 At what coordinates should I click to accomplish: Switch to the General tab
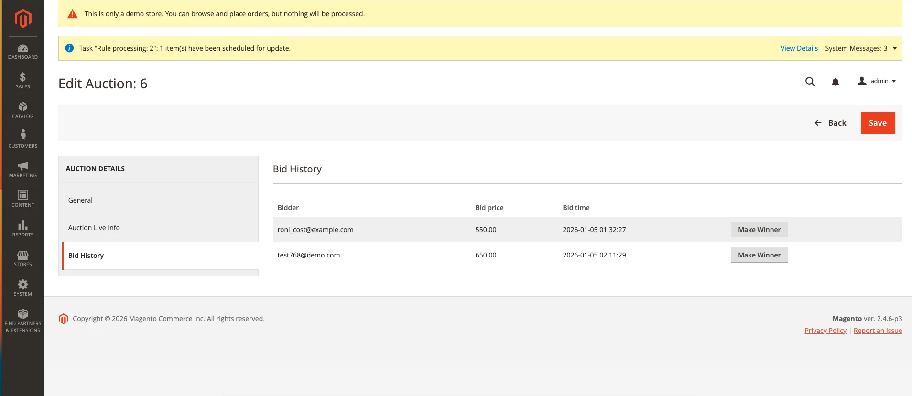(x=158, y=200)
